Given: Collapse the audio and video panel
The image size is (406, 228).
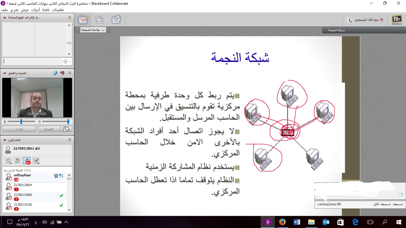Looking at the screenshot, I should click(x=4, y=73).
